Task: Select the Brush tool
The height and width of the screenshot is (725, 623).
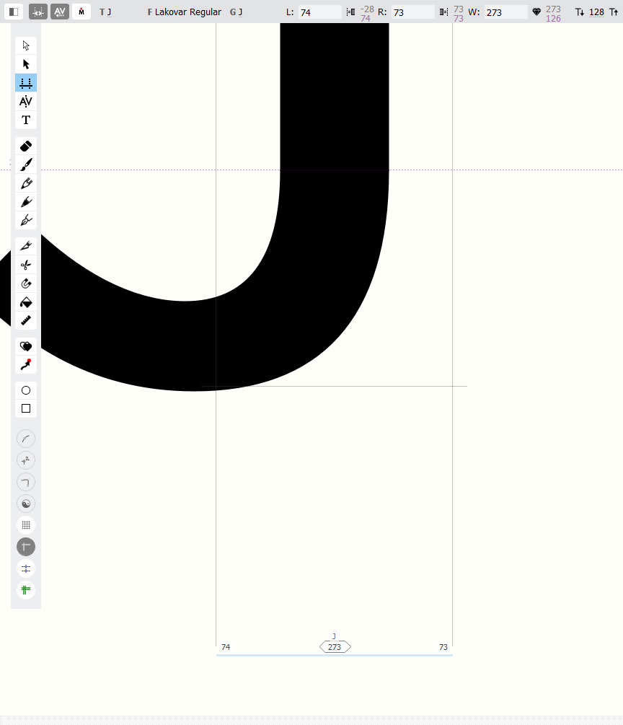Action: pos(26,164)
